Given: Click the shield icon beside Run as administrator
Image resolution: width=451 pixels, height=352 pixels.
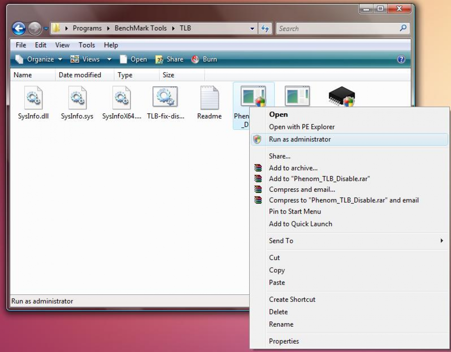Looking at the screenshot, I should click(x=257, y=139).
